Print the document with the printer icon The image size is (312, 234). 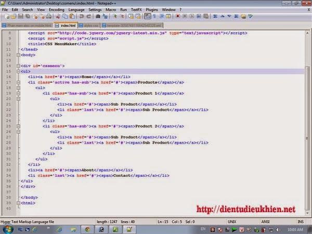pos(49,17)
